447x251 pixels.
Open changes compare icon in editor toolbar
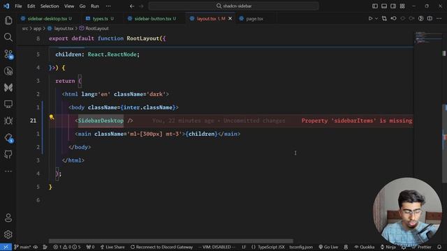pos(384,19)
